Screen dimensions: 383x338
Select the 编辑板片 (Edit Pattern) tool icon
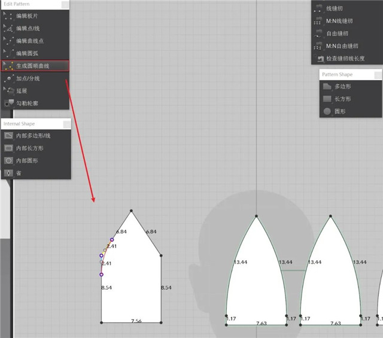pos(9,16)
